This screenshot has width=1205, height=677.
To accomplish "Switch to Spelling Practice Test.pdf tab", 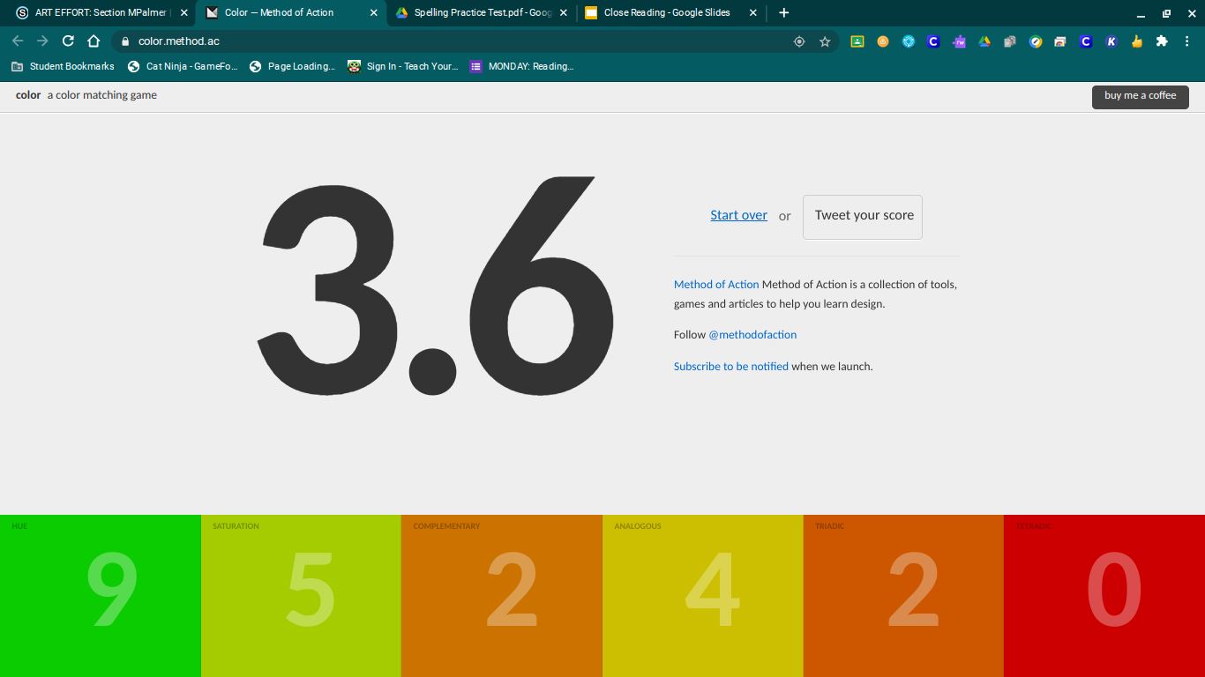I will pyautogui.click(x=482, y=13).
